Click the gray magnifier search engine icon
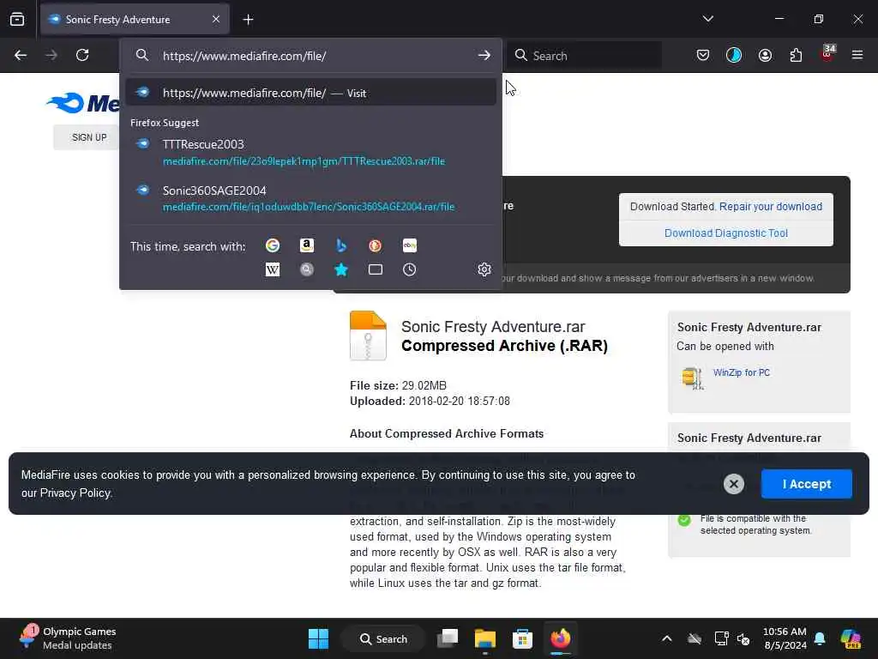The height and width of the screenshot is (659, 878). pyautogui.click(x=307, y=269)
